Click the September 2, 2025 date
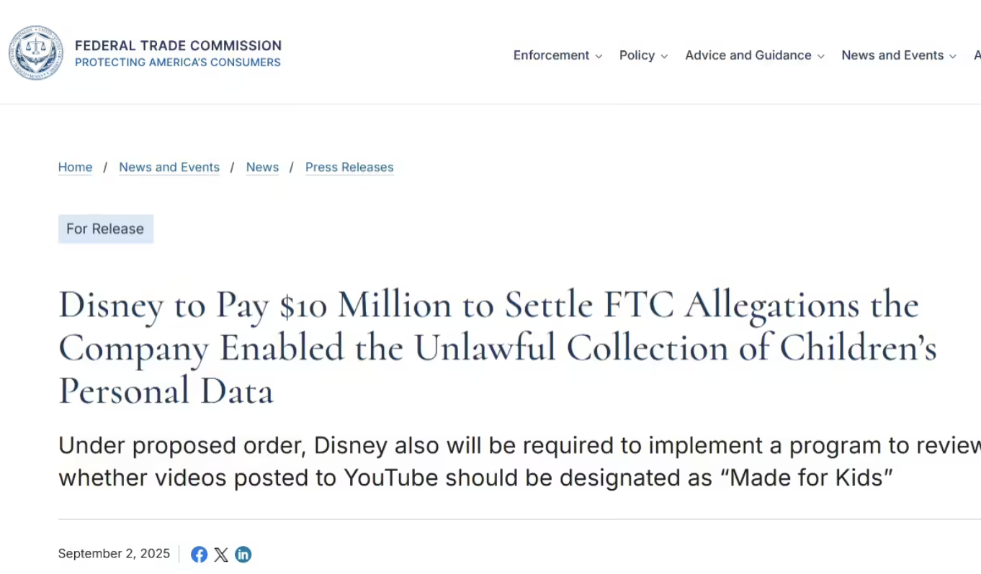Screen dimensions: 981x574 [114, 554]
